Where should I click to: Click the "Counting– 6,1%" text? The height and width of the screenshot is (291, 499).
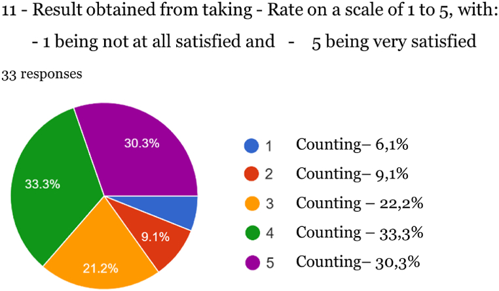coord(353,145)
